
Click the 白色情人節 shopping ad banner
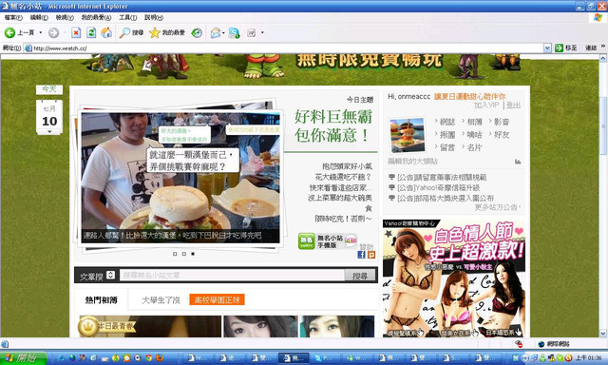(x=454, y=279)
